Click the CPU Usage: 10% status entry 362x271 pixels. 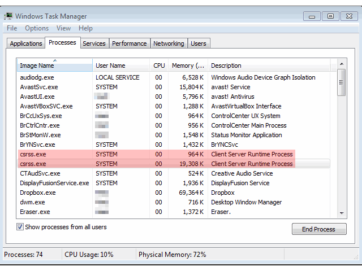pyautogui.click(x=89, y=255)
